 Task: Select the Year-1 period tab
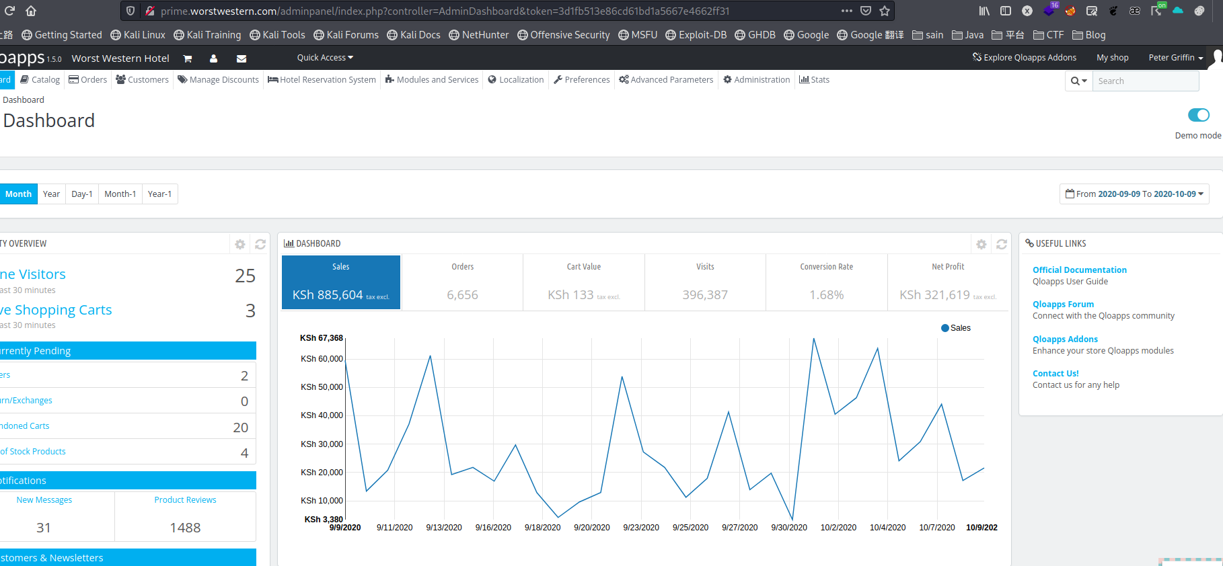click(160, 194)
